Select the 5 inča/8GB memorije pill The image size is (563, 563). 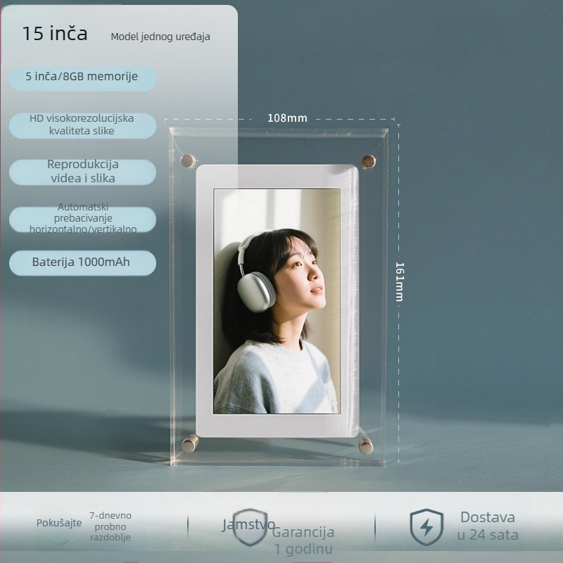click(x=82, y=78)
